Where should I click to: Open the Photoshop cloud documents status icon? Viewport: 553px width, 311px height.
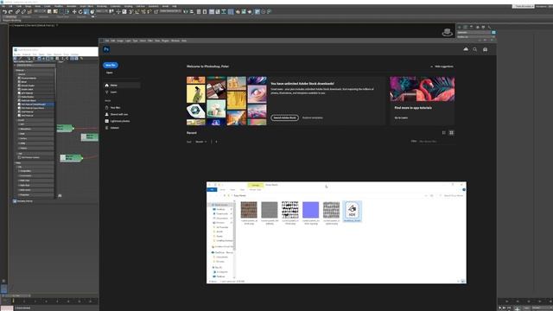click(x=466, y=49)
